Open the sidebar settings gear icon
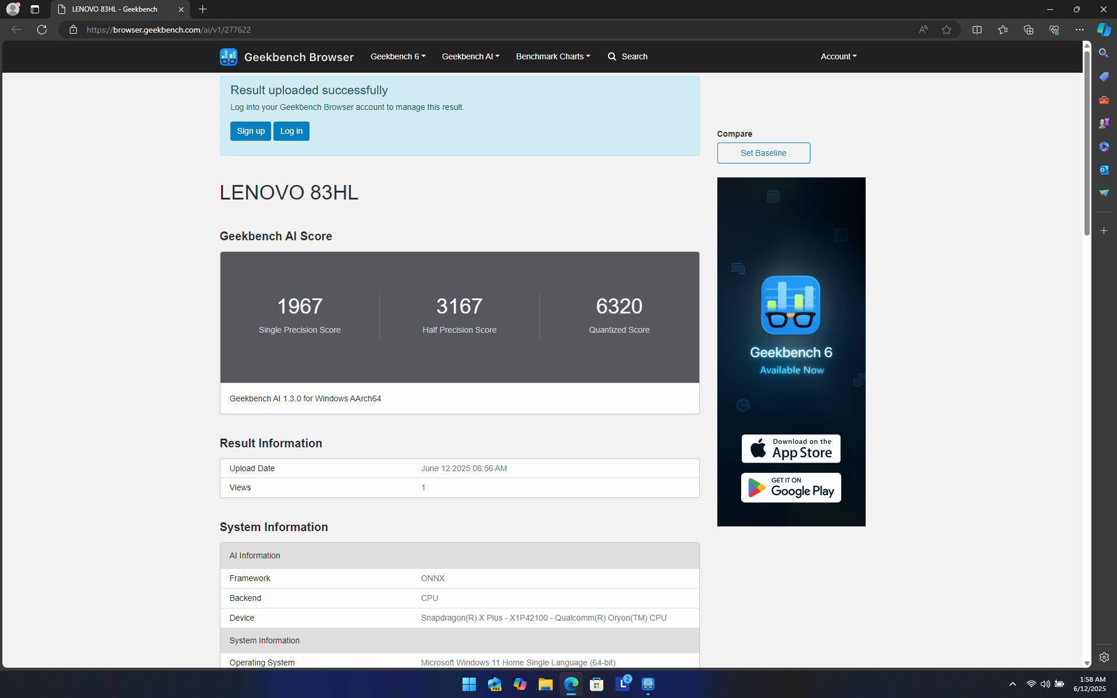The height and width of the screenshot is (698, 1117). coord(1104,657)
